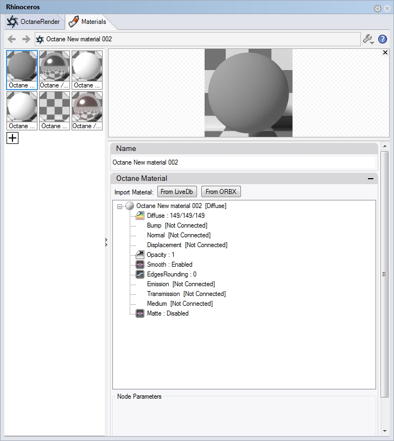Go back with the left arrow
Screen dimensions: 394x441
click(x=11, y=39)
